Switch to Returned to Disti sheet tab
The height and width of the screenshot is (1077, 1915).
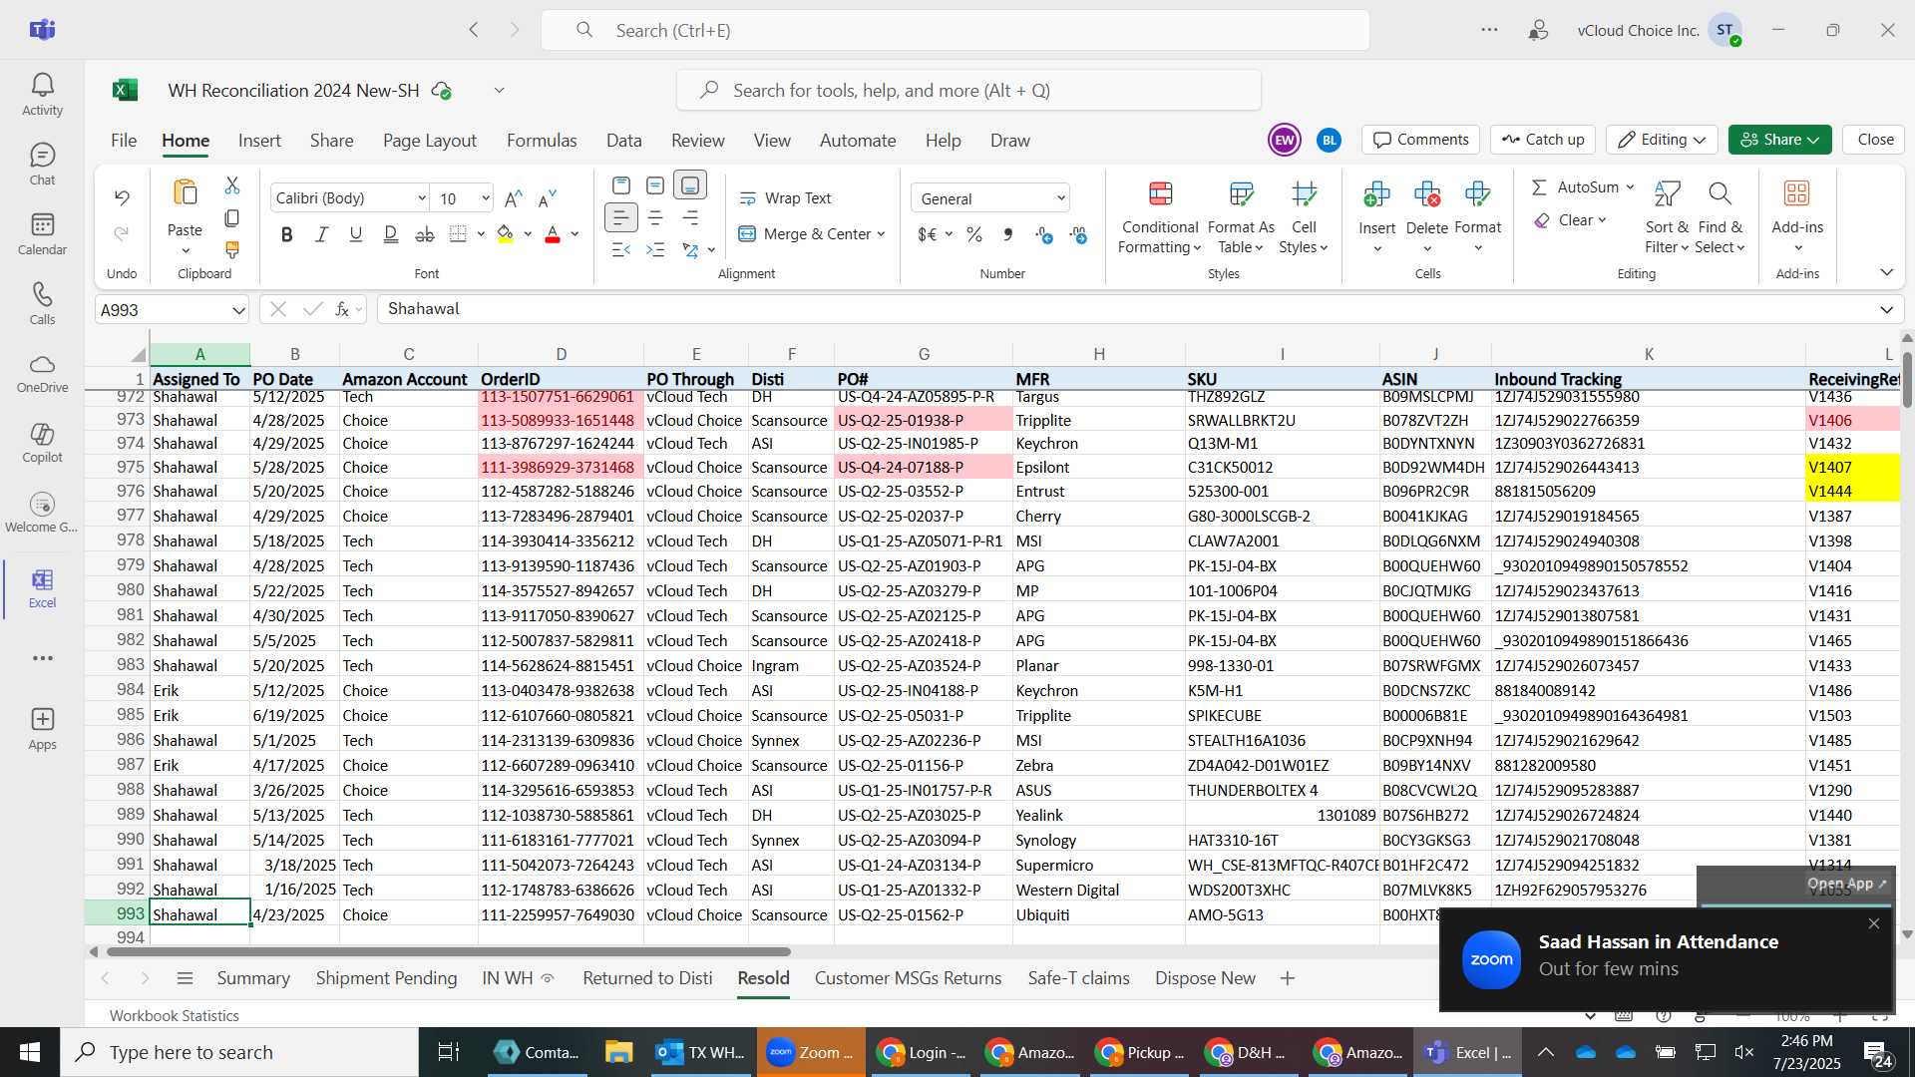point(647,978)
